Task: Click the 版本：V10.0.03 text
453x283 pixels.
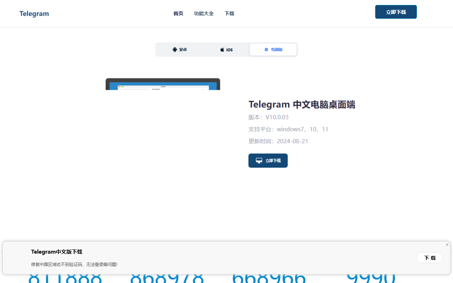Action: [269, 117]
